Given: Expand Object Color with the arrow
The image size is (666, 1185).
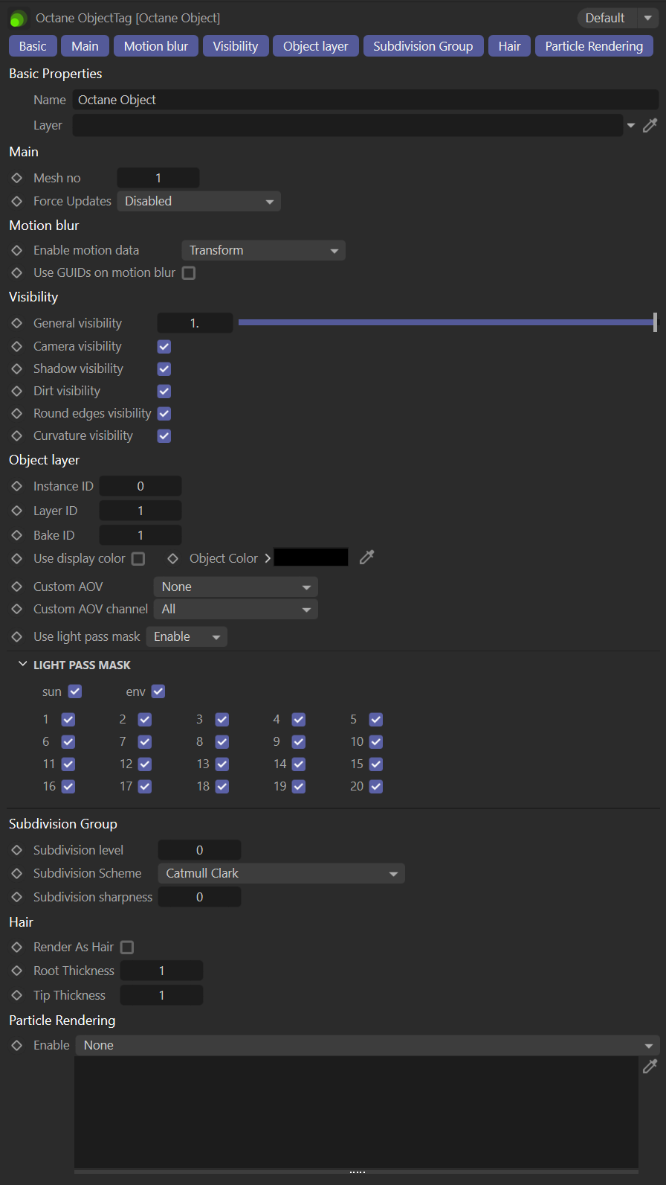Looking at the screenshot, I should tap(268, 558).
